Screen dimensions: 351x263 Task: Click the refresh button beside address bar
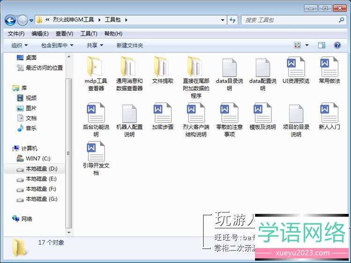[x=233, y=20]
